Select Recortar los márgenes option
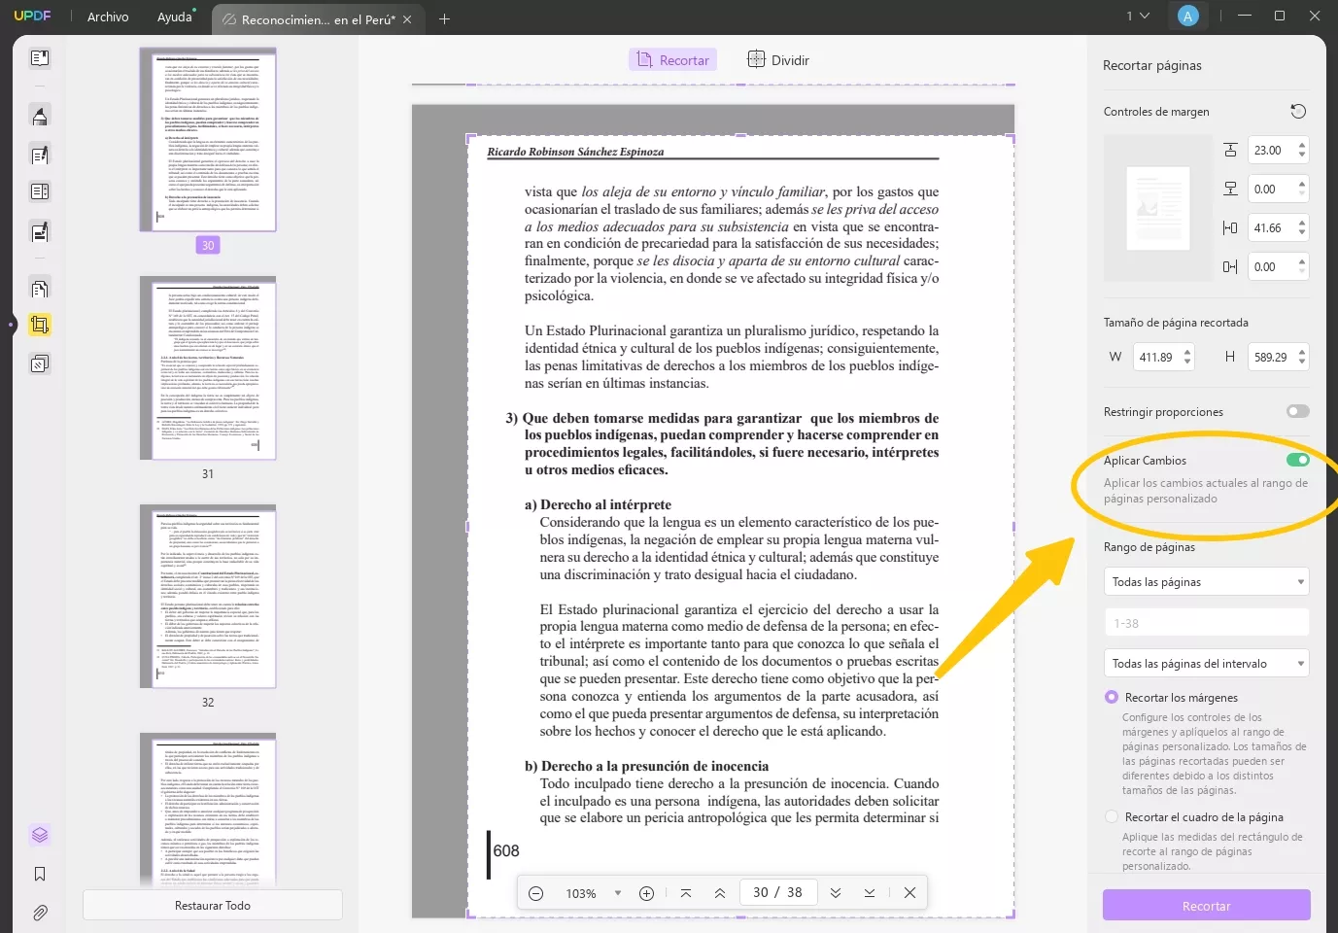The height and width of the screenshot is (933, 1338). tap(1112, 697)
